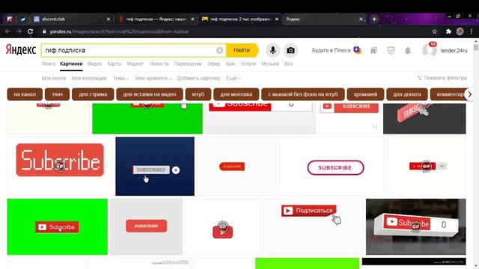Screen dimensions: 479x269
Task: Click the yellow Найти button
Action: 242,50
